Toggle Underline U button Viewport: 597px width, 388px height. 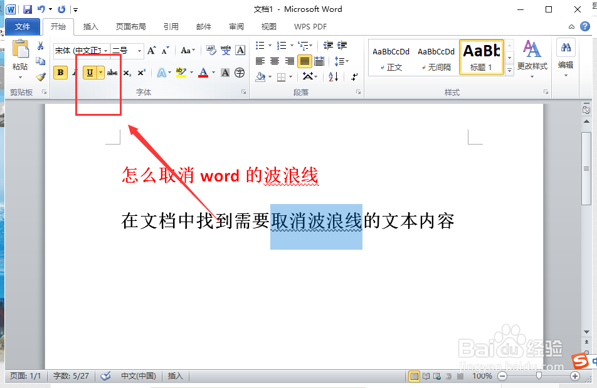[x=90, y=73]
